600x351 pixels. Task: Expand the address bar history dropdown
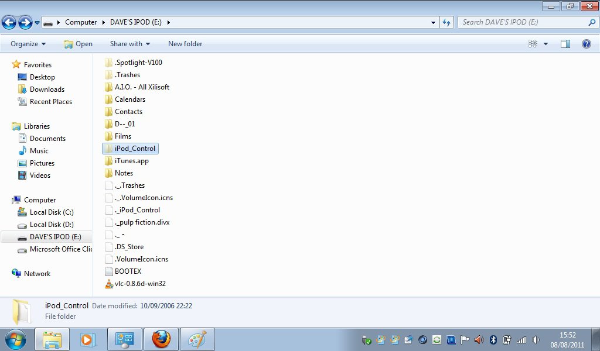point(433,22)
